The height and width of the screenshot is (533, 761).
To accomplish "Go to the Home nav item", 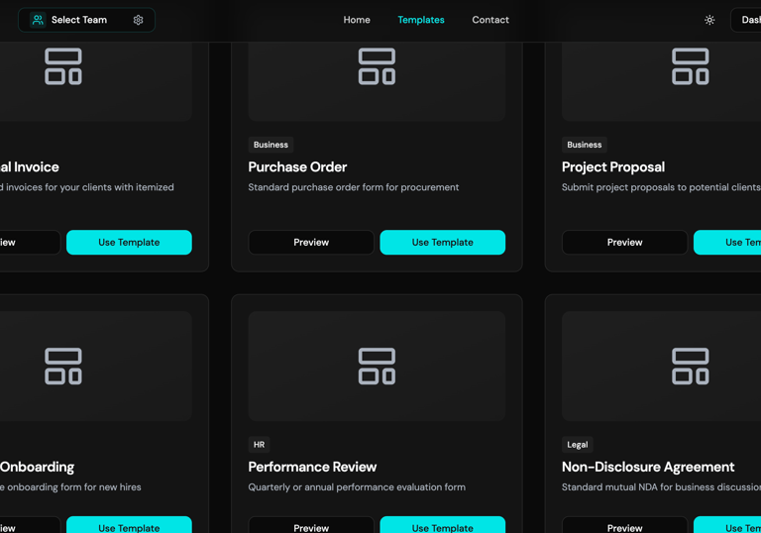I will coord(357,20).
